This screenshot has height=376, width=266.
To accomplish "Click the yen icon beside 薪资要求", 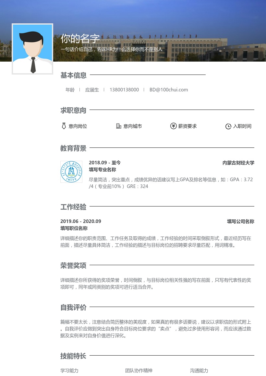I will [x=173, y=126].
